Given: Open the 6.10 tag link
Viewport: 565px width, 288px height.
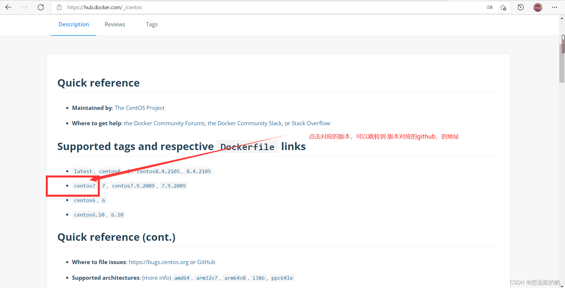Looking at the screenshot, I should (x=117, y=215).
